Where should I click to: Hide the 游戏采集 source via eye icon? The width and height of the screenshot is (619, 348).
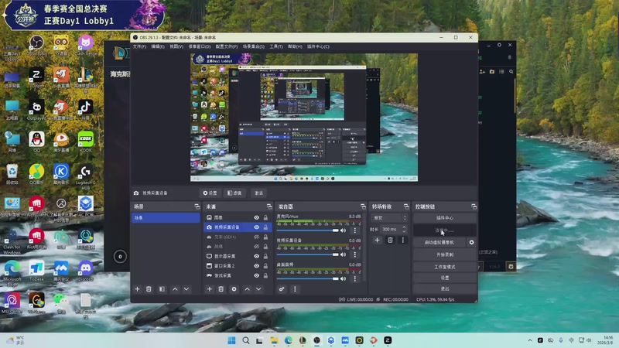coord(257,275)
